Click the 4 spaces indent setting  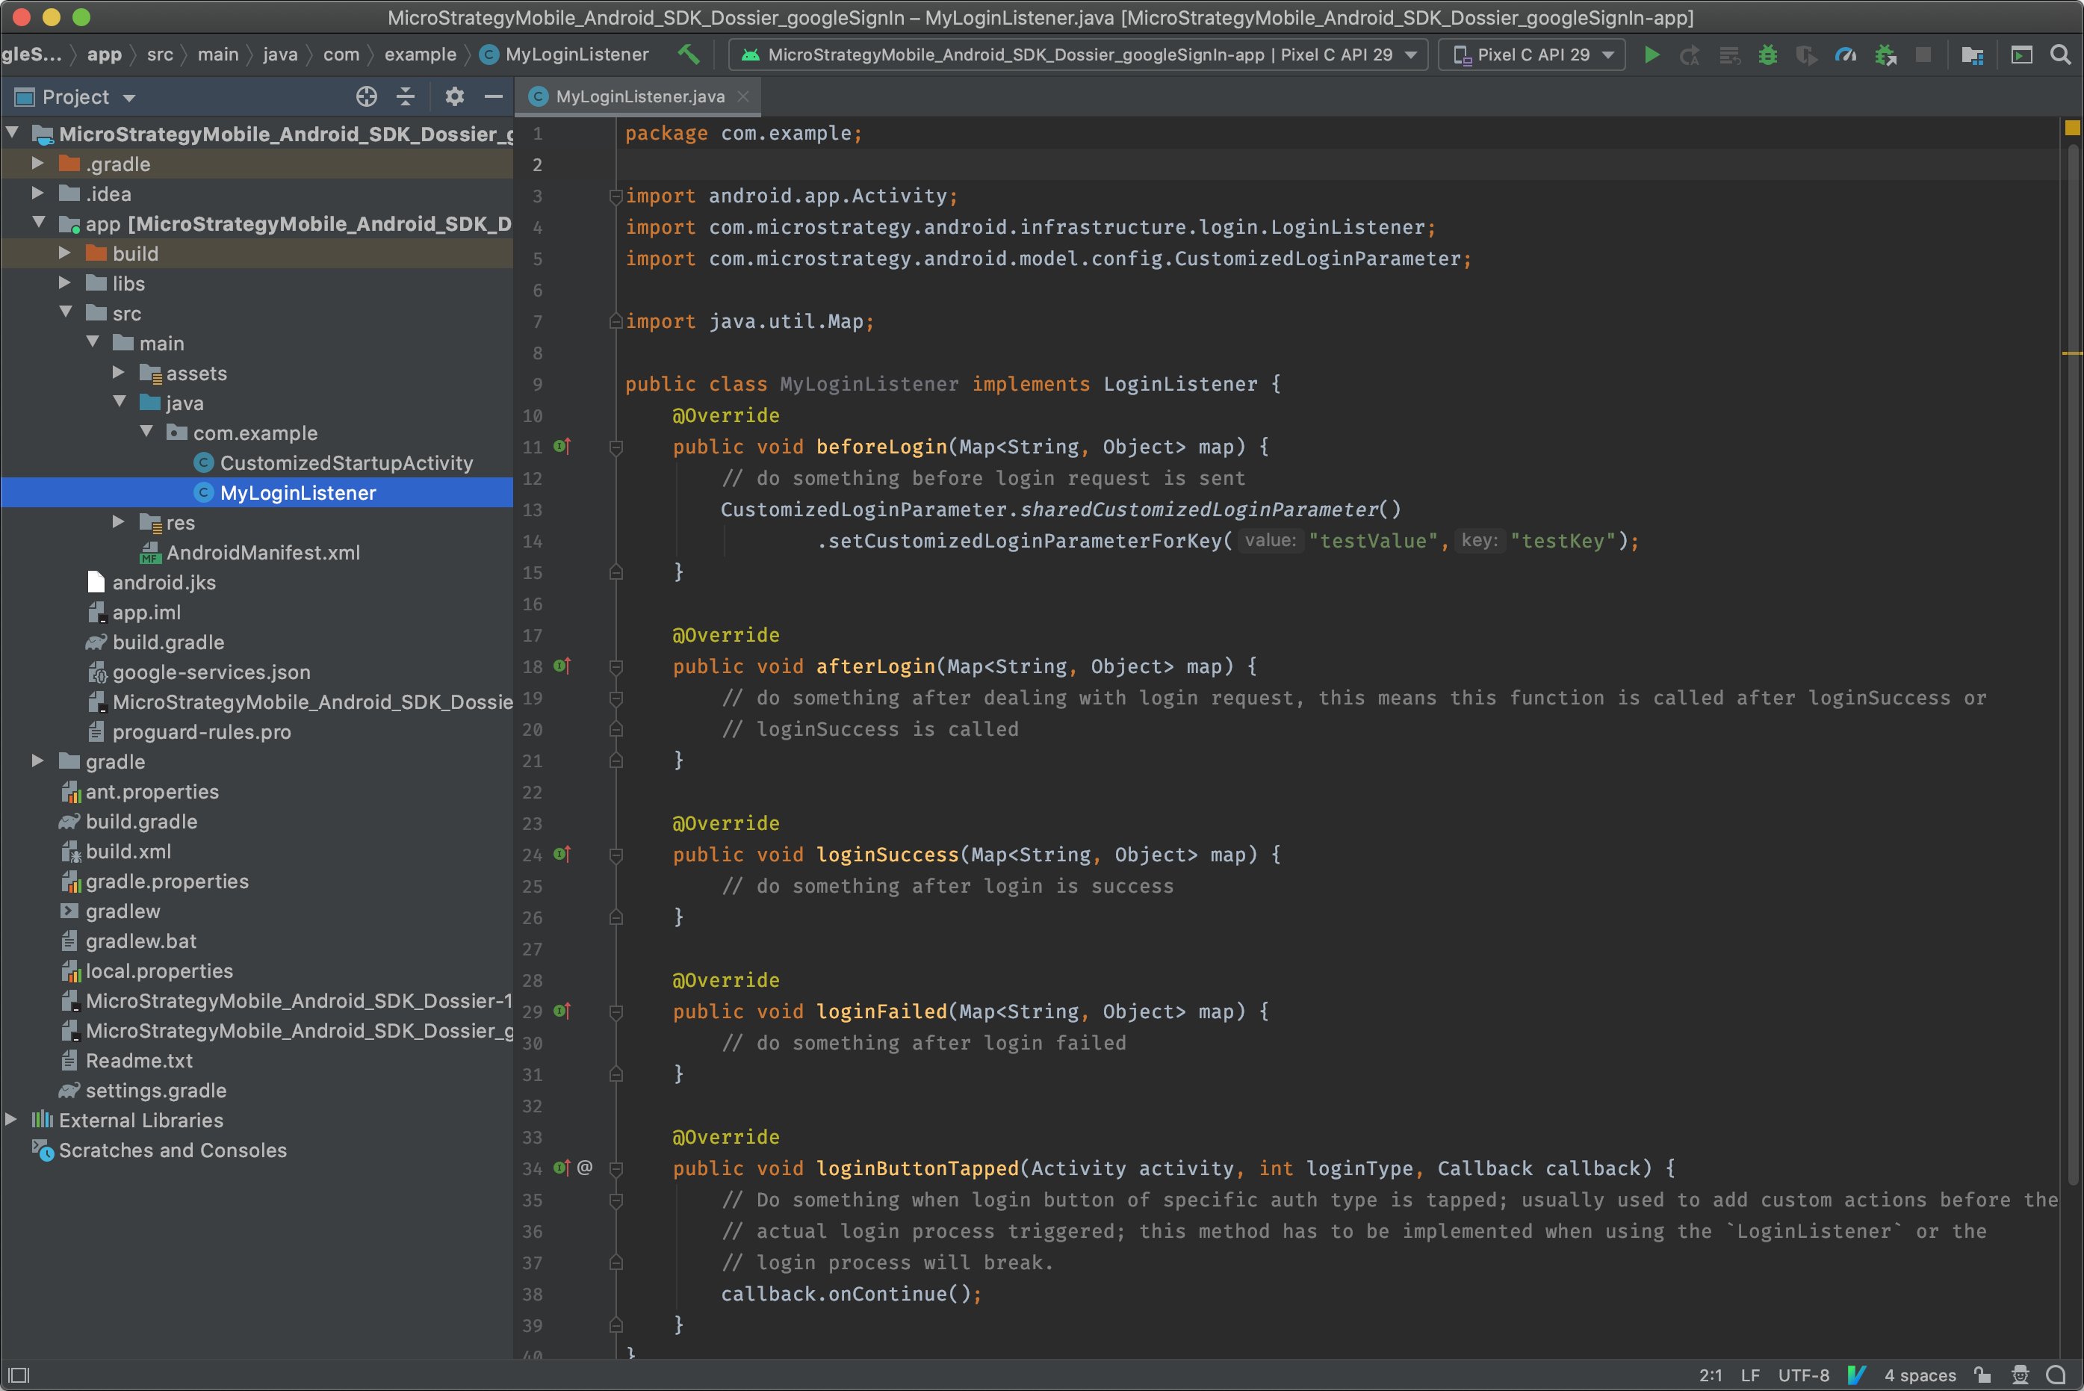coord(1921,1375)
